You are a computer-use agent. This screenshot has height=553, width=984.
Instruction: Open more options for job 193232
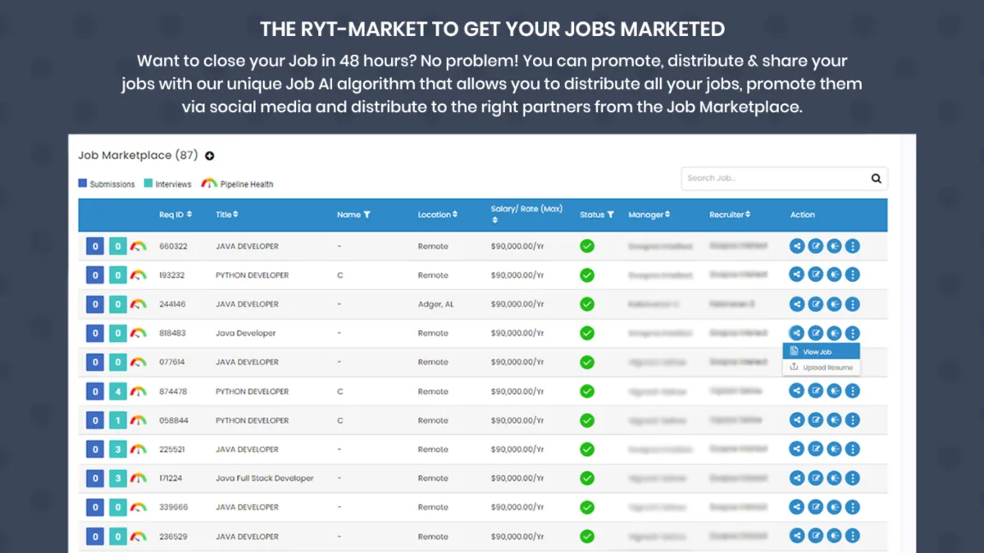tap(853, 274)
